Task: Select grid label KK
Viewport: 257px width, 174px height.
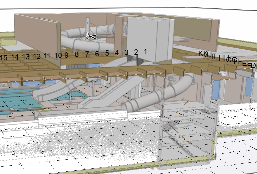Action: click(x=203, y=53)
